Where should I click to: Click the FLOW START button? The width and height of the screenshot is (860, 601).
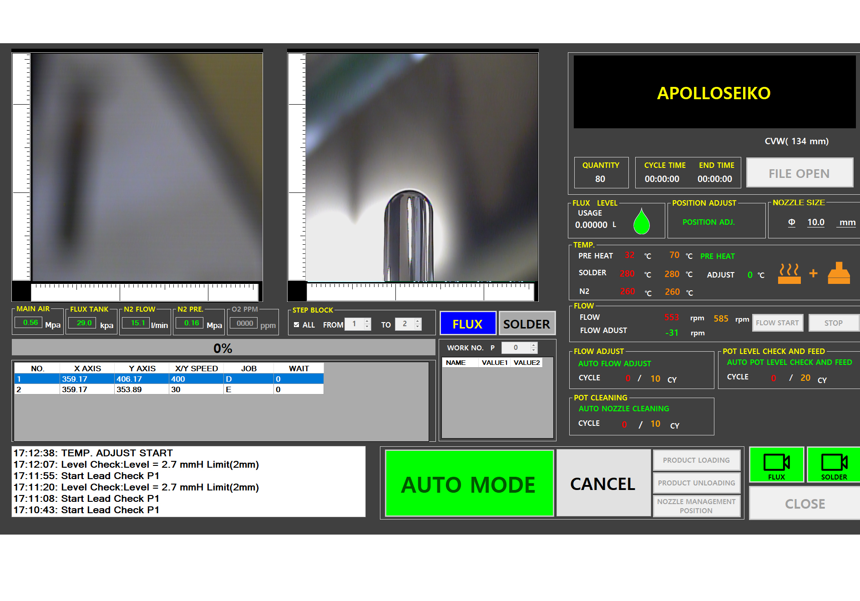point(777,323)
